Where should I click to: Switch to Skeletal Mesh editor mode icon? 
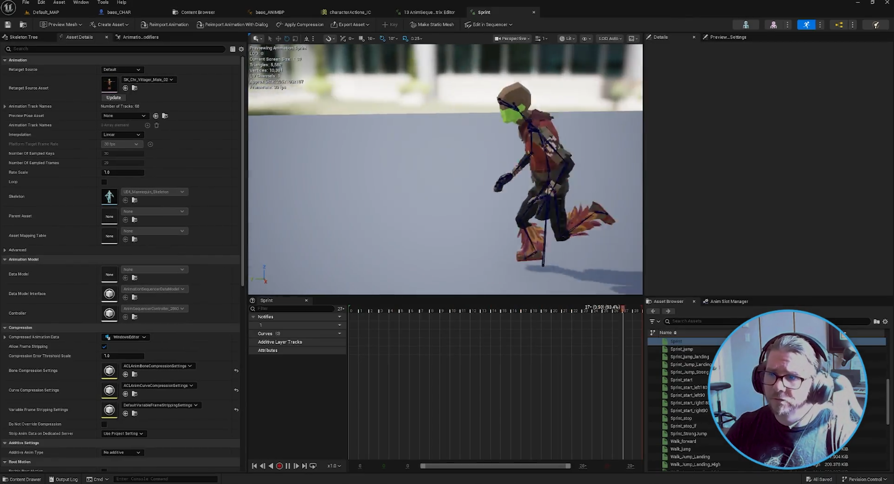coord(773,24)
